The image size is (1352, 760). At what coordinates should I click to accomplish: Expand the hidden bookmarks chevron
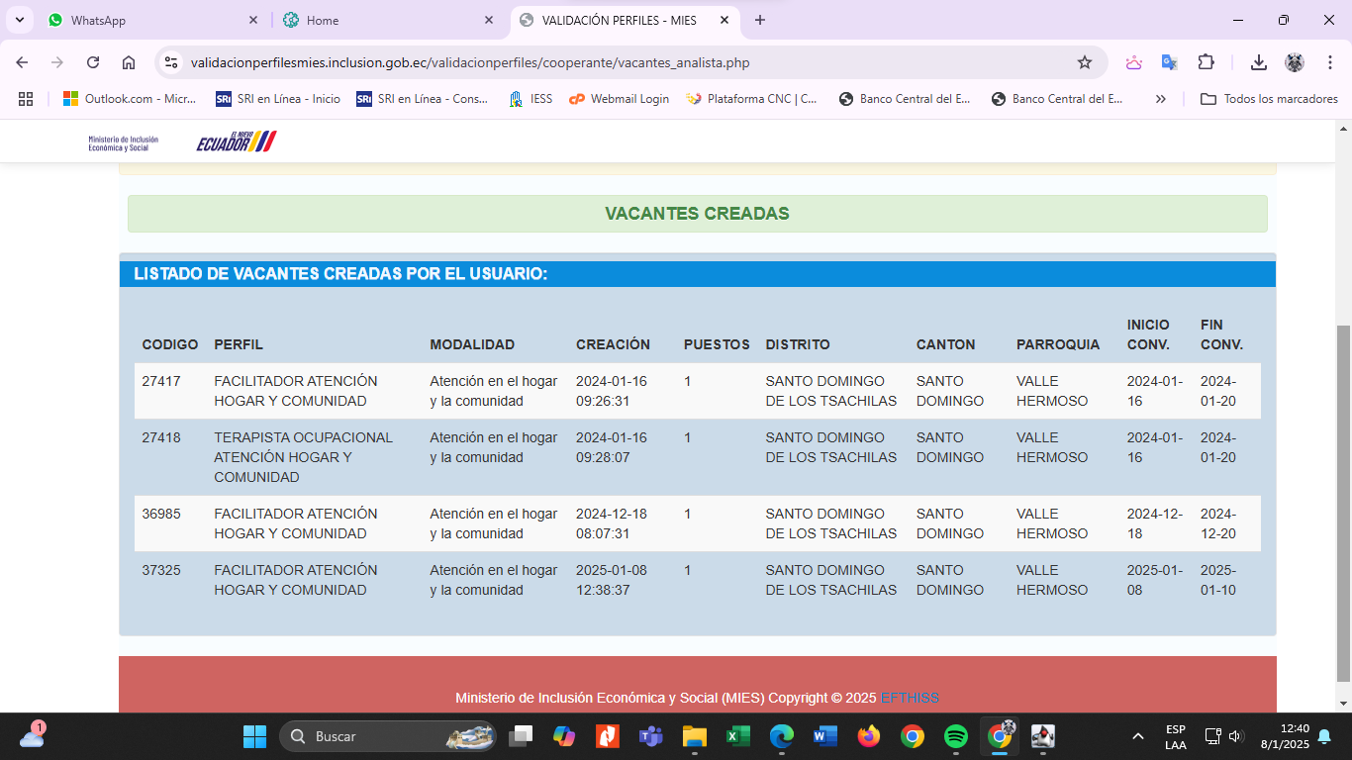(x=1161, y=99)
